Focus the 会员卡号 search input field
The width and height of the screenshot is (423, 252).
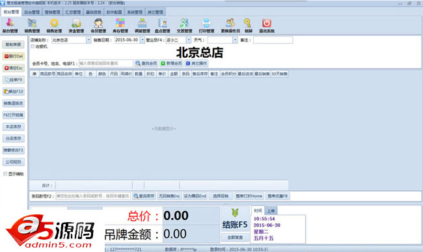(x=105, y=63)
